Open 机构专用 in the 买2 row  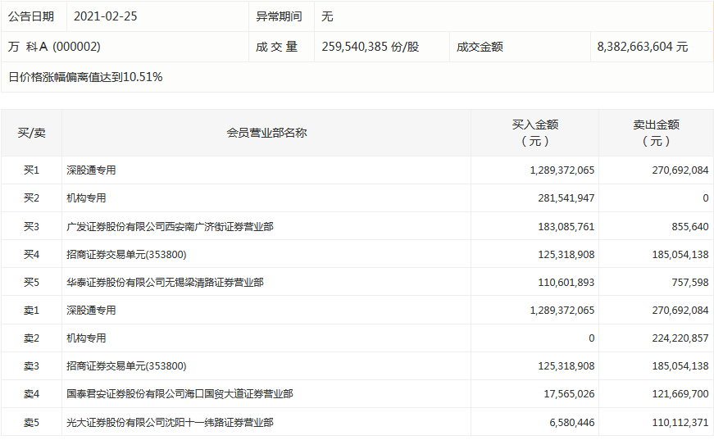coord(86,198)
